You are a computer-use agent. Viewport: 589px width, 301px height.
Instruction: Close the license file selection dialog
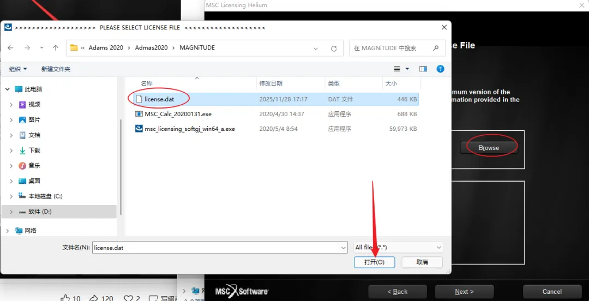click(x=444, y=27)
